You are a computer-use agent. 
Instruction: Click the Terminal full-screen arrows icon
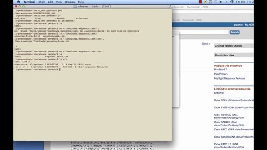click(170, 7)
